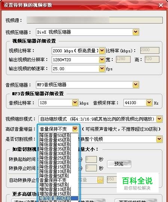The height and width of the screenshot is (202, 168).
Task: Open the 音频比特率 128 dropdown
Action: [75, 103]
